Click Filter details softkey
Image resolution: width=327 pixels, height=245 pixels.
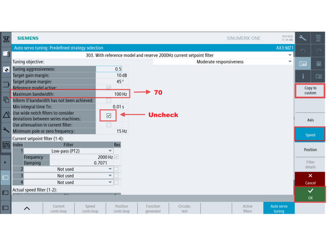[x=310, y=164]
